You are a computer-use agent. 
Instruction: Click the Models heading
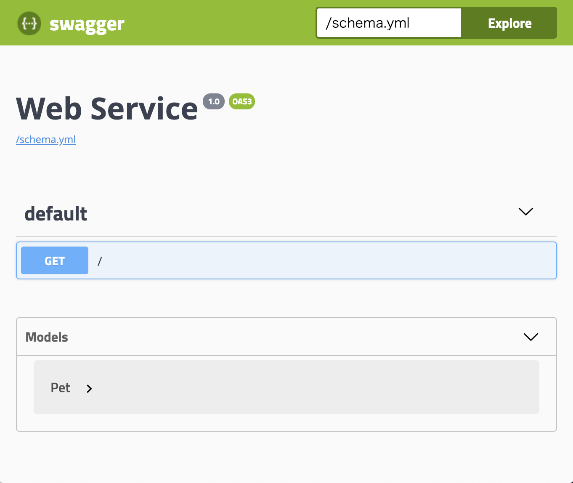click(47, 337)
